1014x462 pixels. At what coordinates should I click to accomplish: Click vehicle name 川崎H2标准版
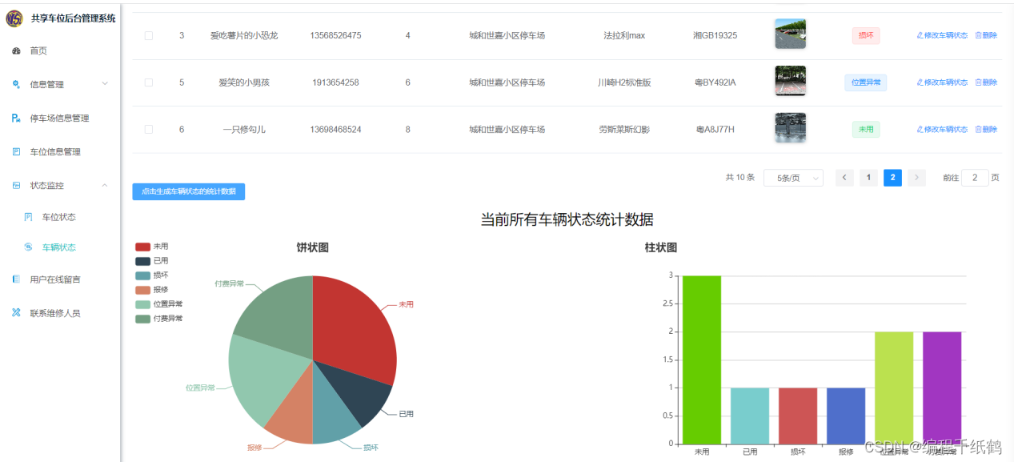pyautogui.click(x=624, y=82)
